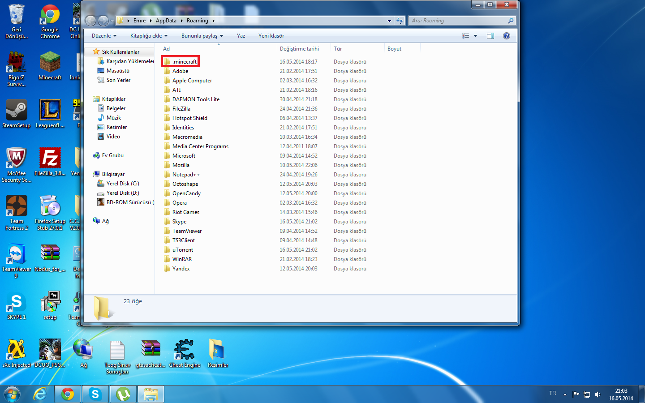Open uTorrent from taskbar
Image resolution: width=645 pixels, height=403 pixels.
click(x=123, y=394)
